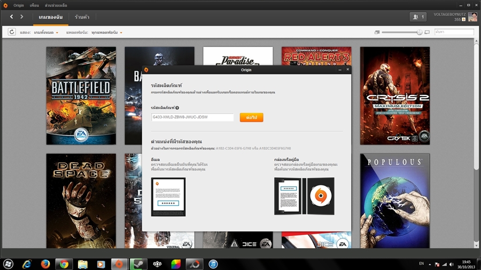Click the Action Center flag tray icon
Viewport: 481px width, 270px height.
coord(437,264)
